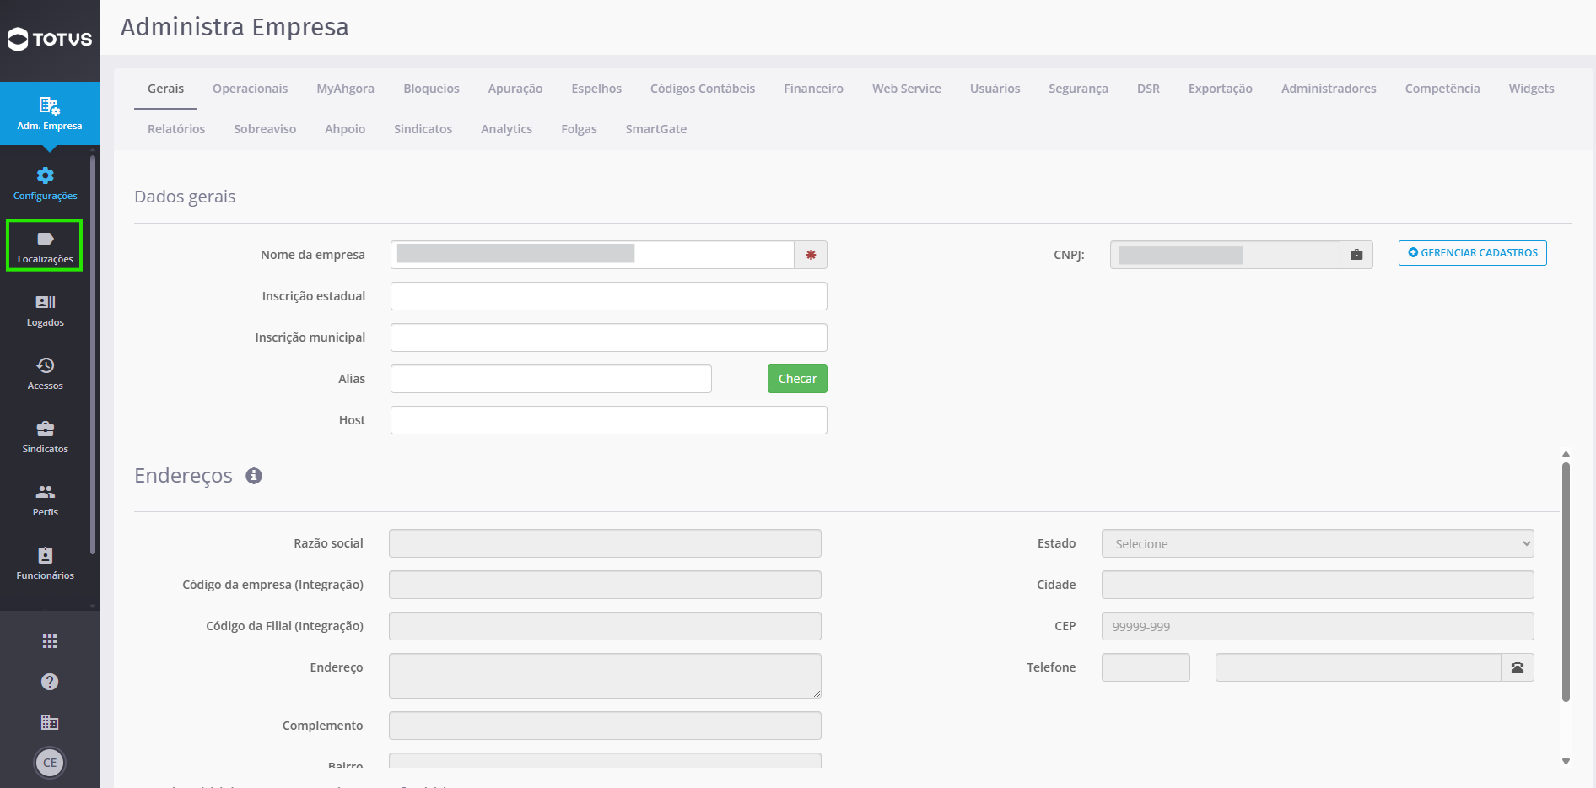Click the TOTVS logo
The width and height of the screenshot is (1596, 788).
click(x=50, y=39)
